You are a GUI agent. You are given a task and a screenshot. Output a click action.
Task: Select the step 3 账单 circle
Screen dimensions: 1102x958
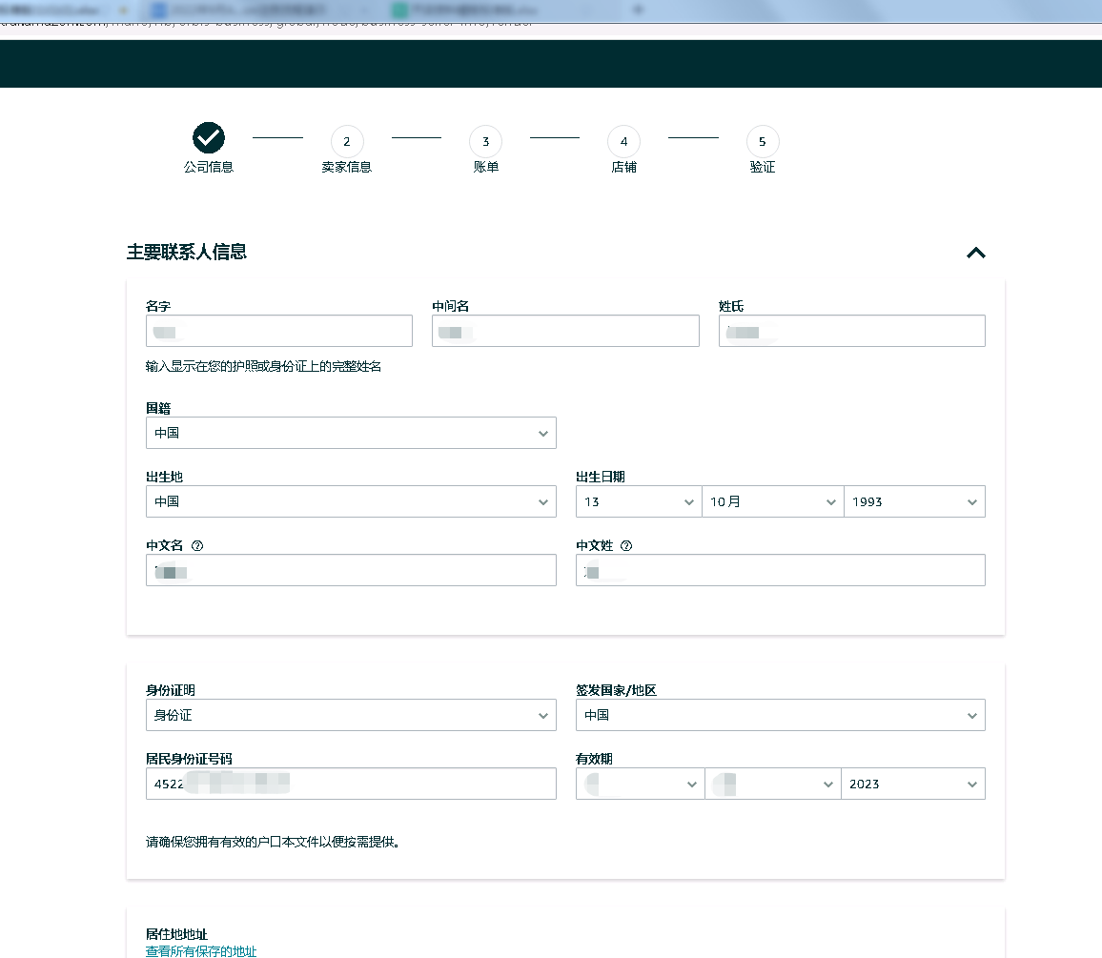[x=485, y=141]
